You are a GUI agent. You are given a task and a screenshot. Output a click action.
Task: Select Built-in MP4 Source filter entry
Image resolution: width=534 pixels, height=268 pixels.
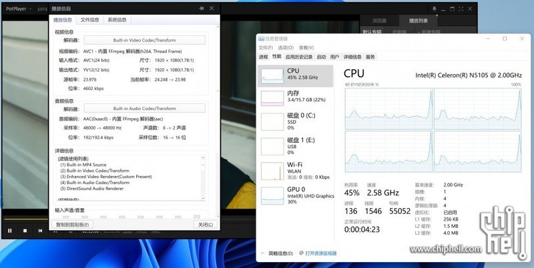[83, 165]
